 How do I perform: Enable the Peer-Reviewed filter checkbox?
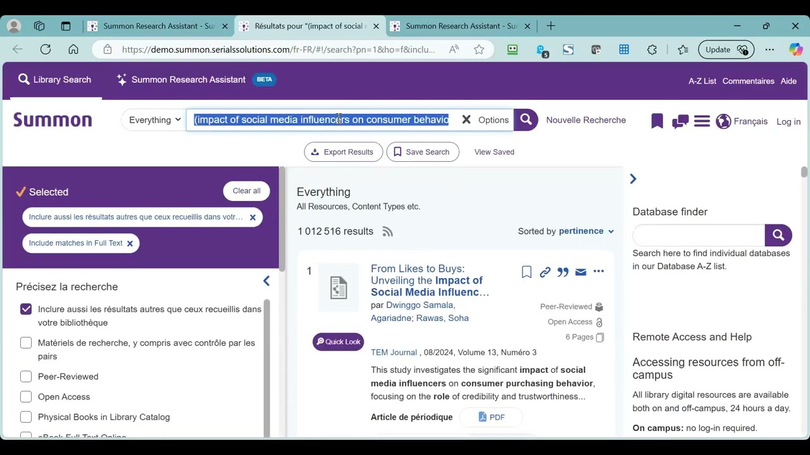26,377
